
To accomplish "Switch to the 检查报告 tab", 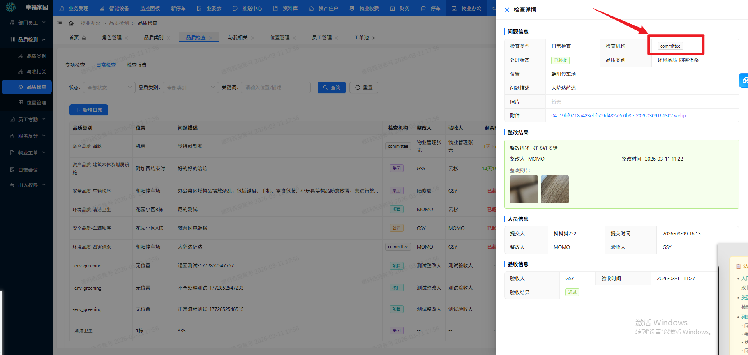I will [136, 65].
